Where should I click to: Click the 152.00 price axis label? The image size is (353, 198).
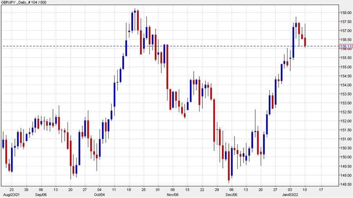point(346,121)
